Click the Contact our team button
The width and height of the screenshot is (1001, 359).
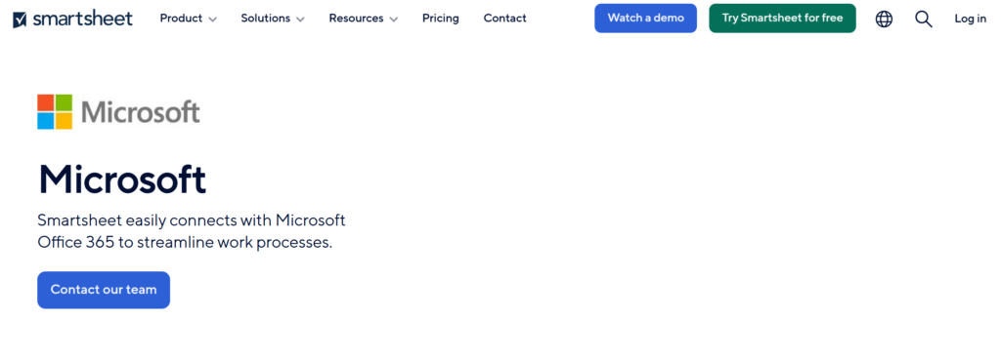[x=104, y=290]
